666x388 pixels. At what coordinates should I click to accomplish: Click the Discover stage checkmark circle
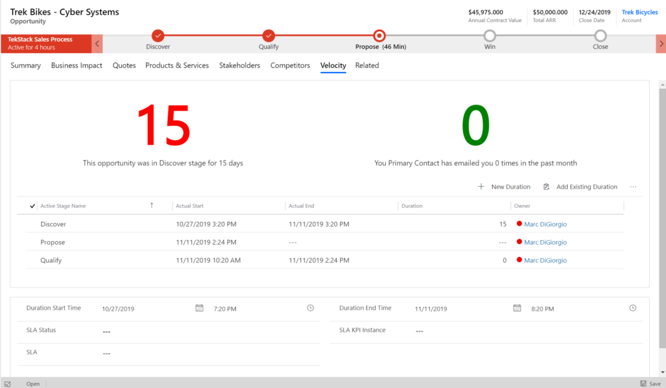[158, 36]
